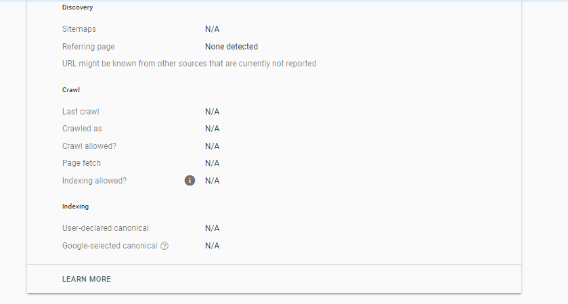Click the User-declared canonical label
The image size is (568, 304).
(106, 228)
